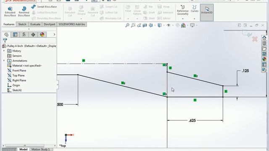Expand the Annotations tree node
269x151 pixels.
pos(4,60)
